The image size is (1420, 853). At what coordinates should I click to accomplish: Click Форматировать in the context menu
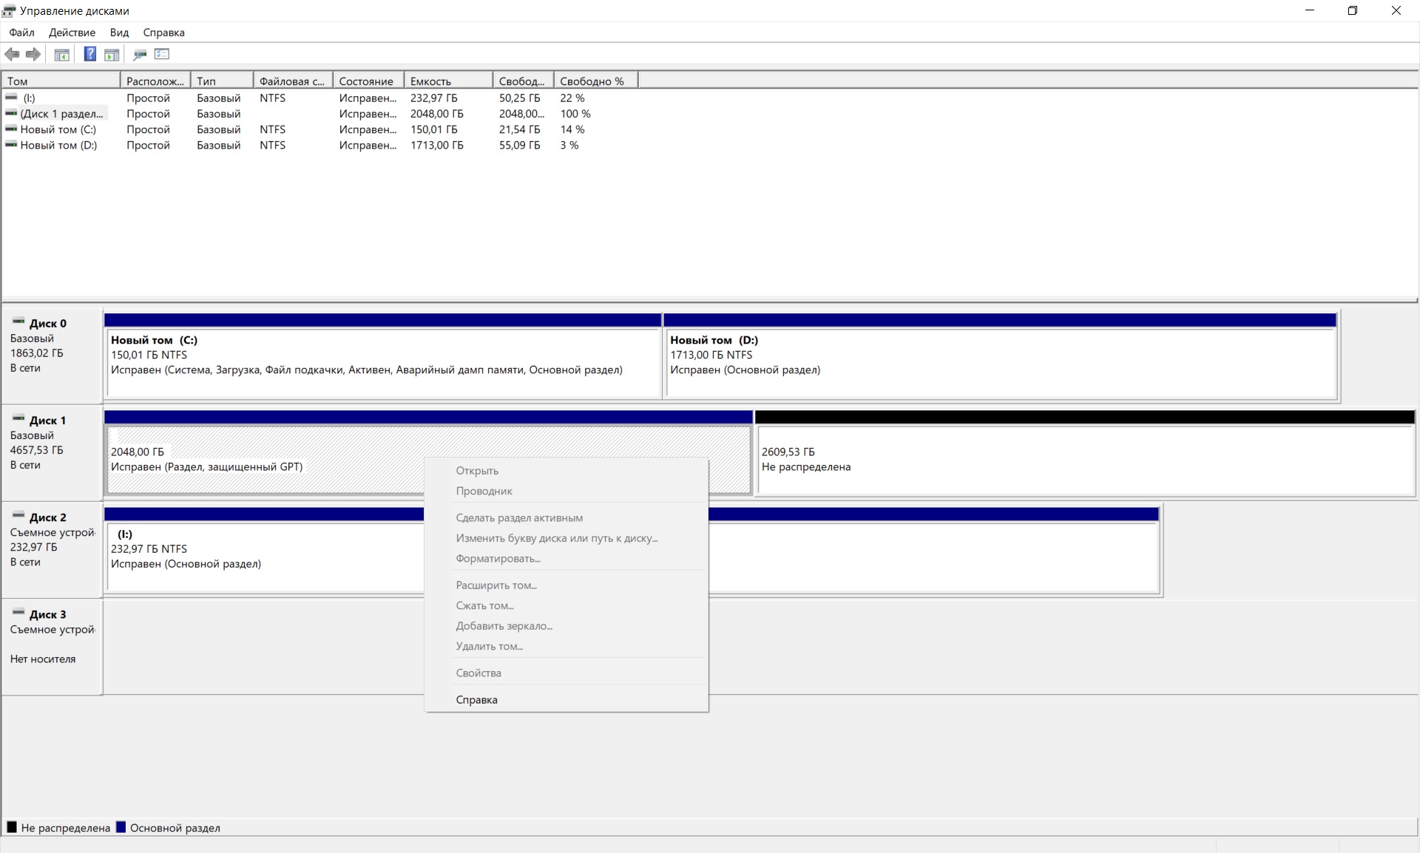[567, 558]
